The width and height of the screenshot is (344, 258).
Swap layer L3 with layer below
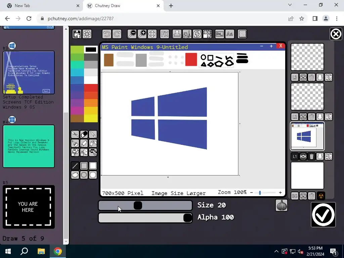click(x=329, y=77)
